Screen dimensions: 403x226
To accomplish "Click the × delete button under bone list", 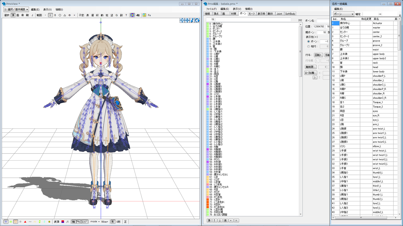I will pyautogui.click(x=236, y=221).
